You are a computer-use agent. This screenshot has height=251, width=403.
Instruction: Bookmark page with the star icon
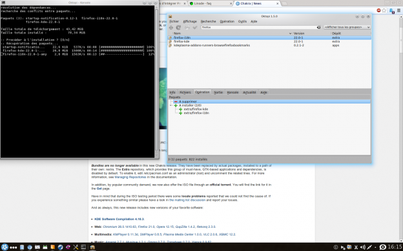click(x=384, y=10)
